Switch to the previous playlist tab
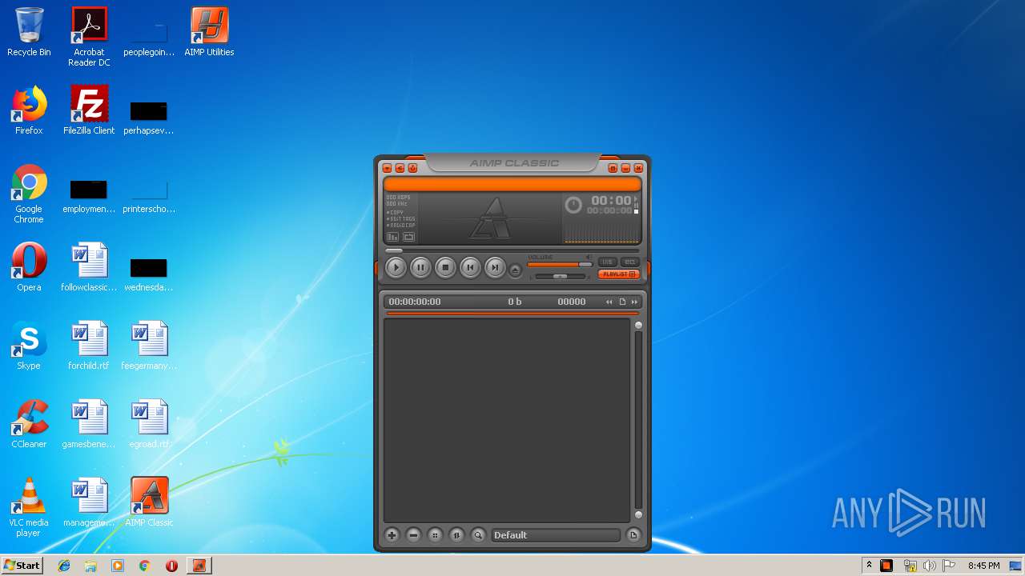 pos(609,302)
